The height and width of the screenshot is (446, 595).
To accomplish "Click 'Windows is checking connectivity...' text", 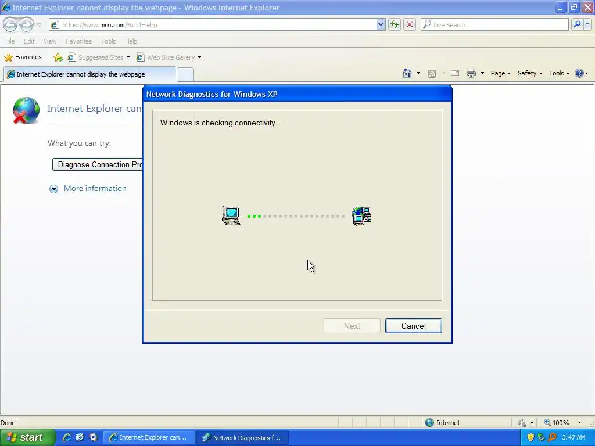I will click(220, 123).
